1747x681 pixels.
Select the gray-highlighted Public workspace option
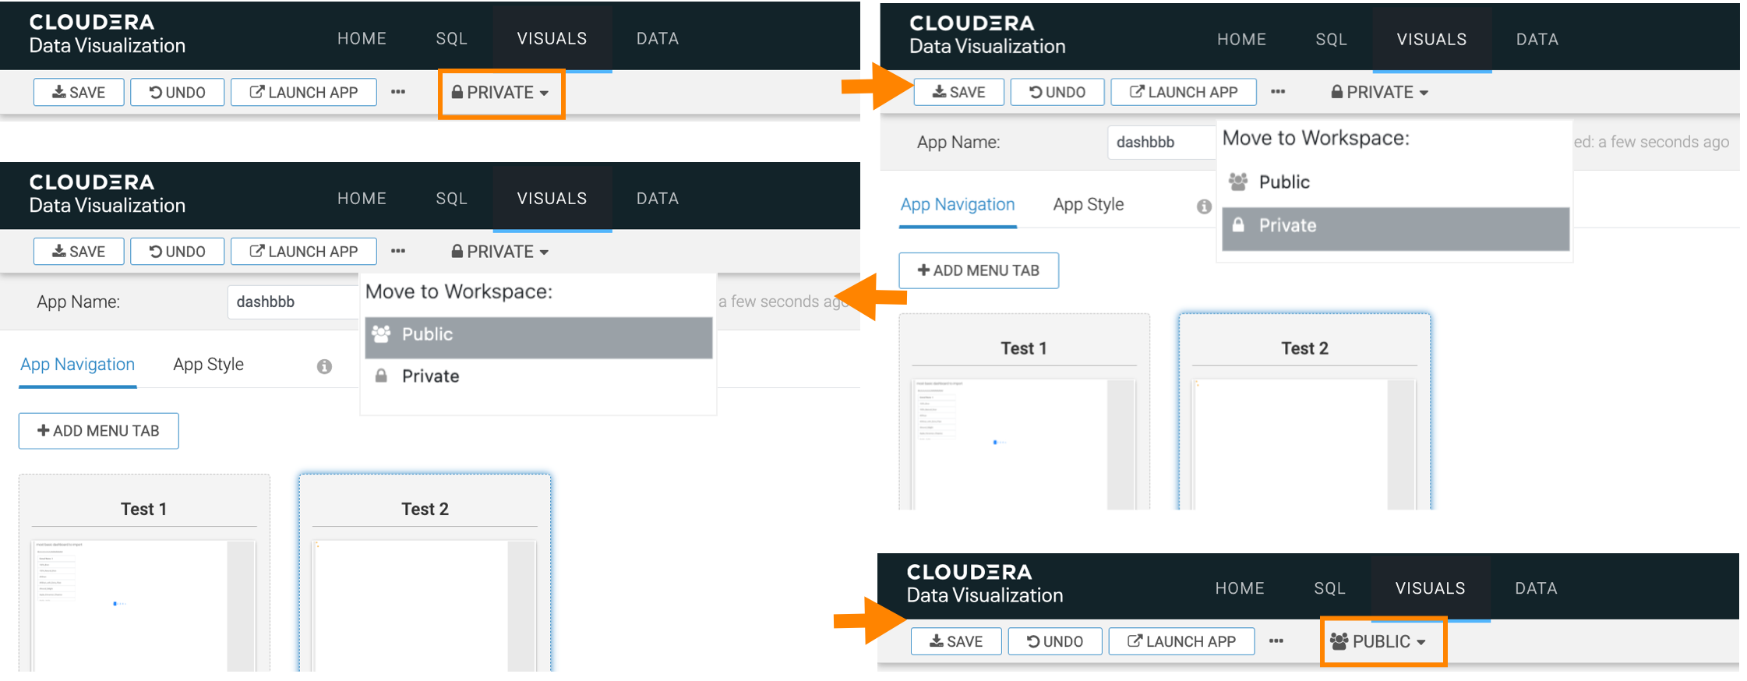(538, 335)
